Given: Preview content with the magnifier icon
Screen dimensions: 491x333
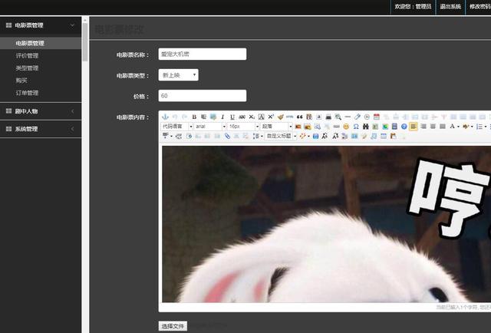Looking at the screenshot, I should click(338, 117).
